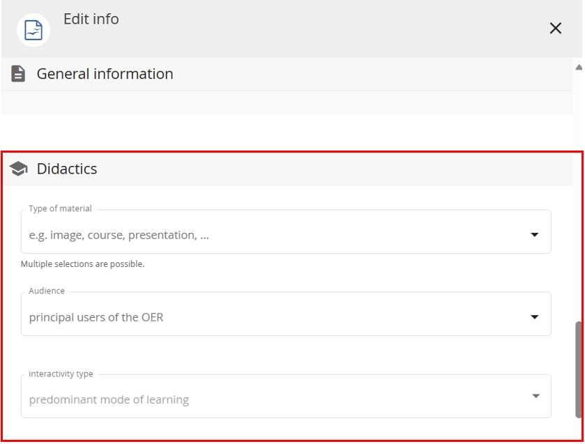Click the General information page icon
Viewport: 585px width, 444px height.
(x=18, y=74)
